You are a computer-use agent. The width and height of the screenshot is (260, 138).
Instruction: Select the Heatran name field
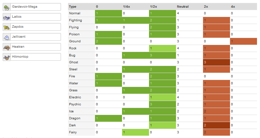36,47
